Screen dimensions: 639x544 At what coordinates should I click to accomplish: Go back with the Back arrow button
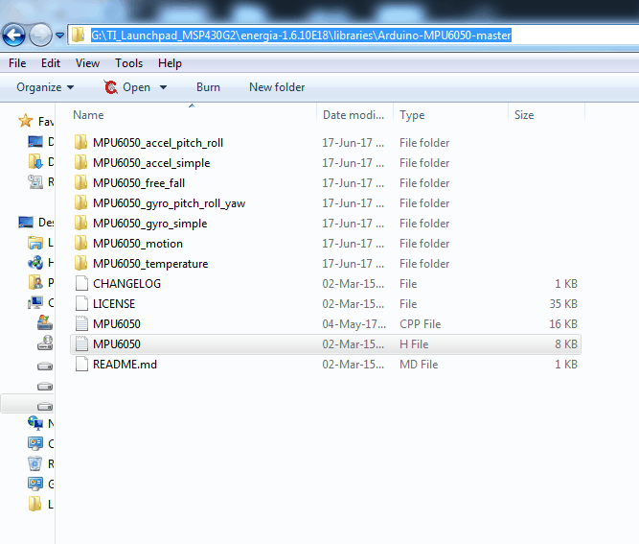(x=14, y=35)
